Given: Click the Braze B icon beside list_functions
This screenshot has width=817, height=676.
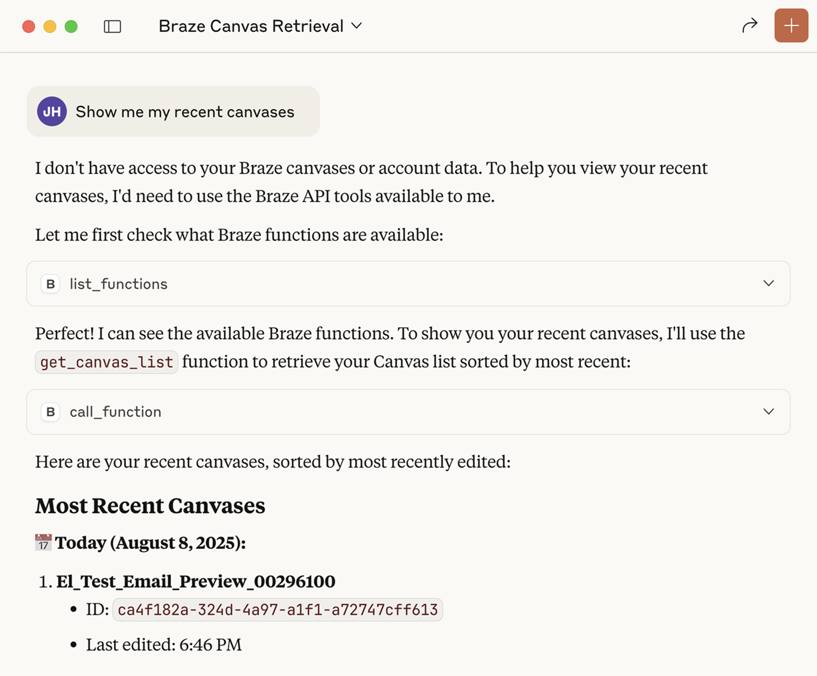Looking at the screenshot, I should pos(50,284).
